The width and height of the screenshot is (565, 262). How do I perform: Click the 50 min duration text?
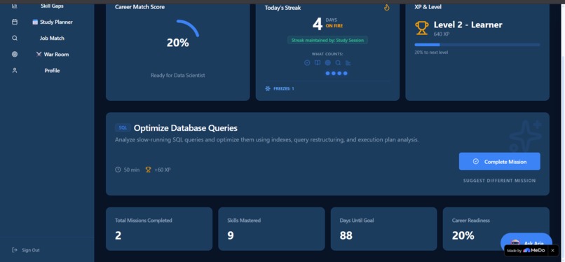[132, 170]
